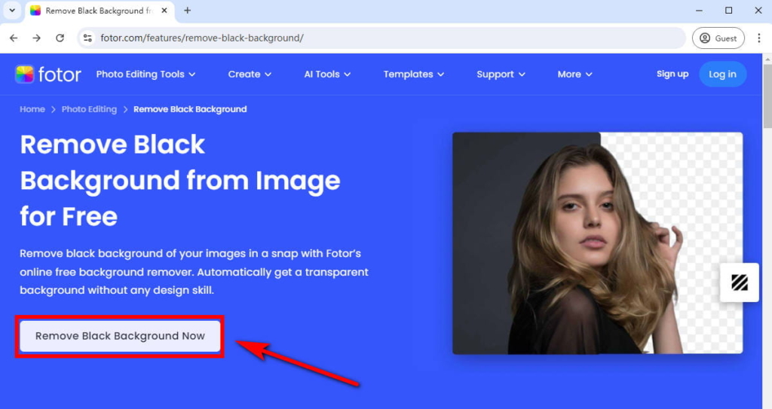Reload the page
Viewport: 772px width, 409px height.
pyautogui.click(x=60, y=38)
